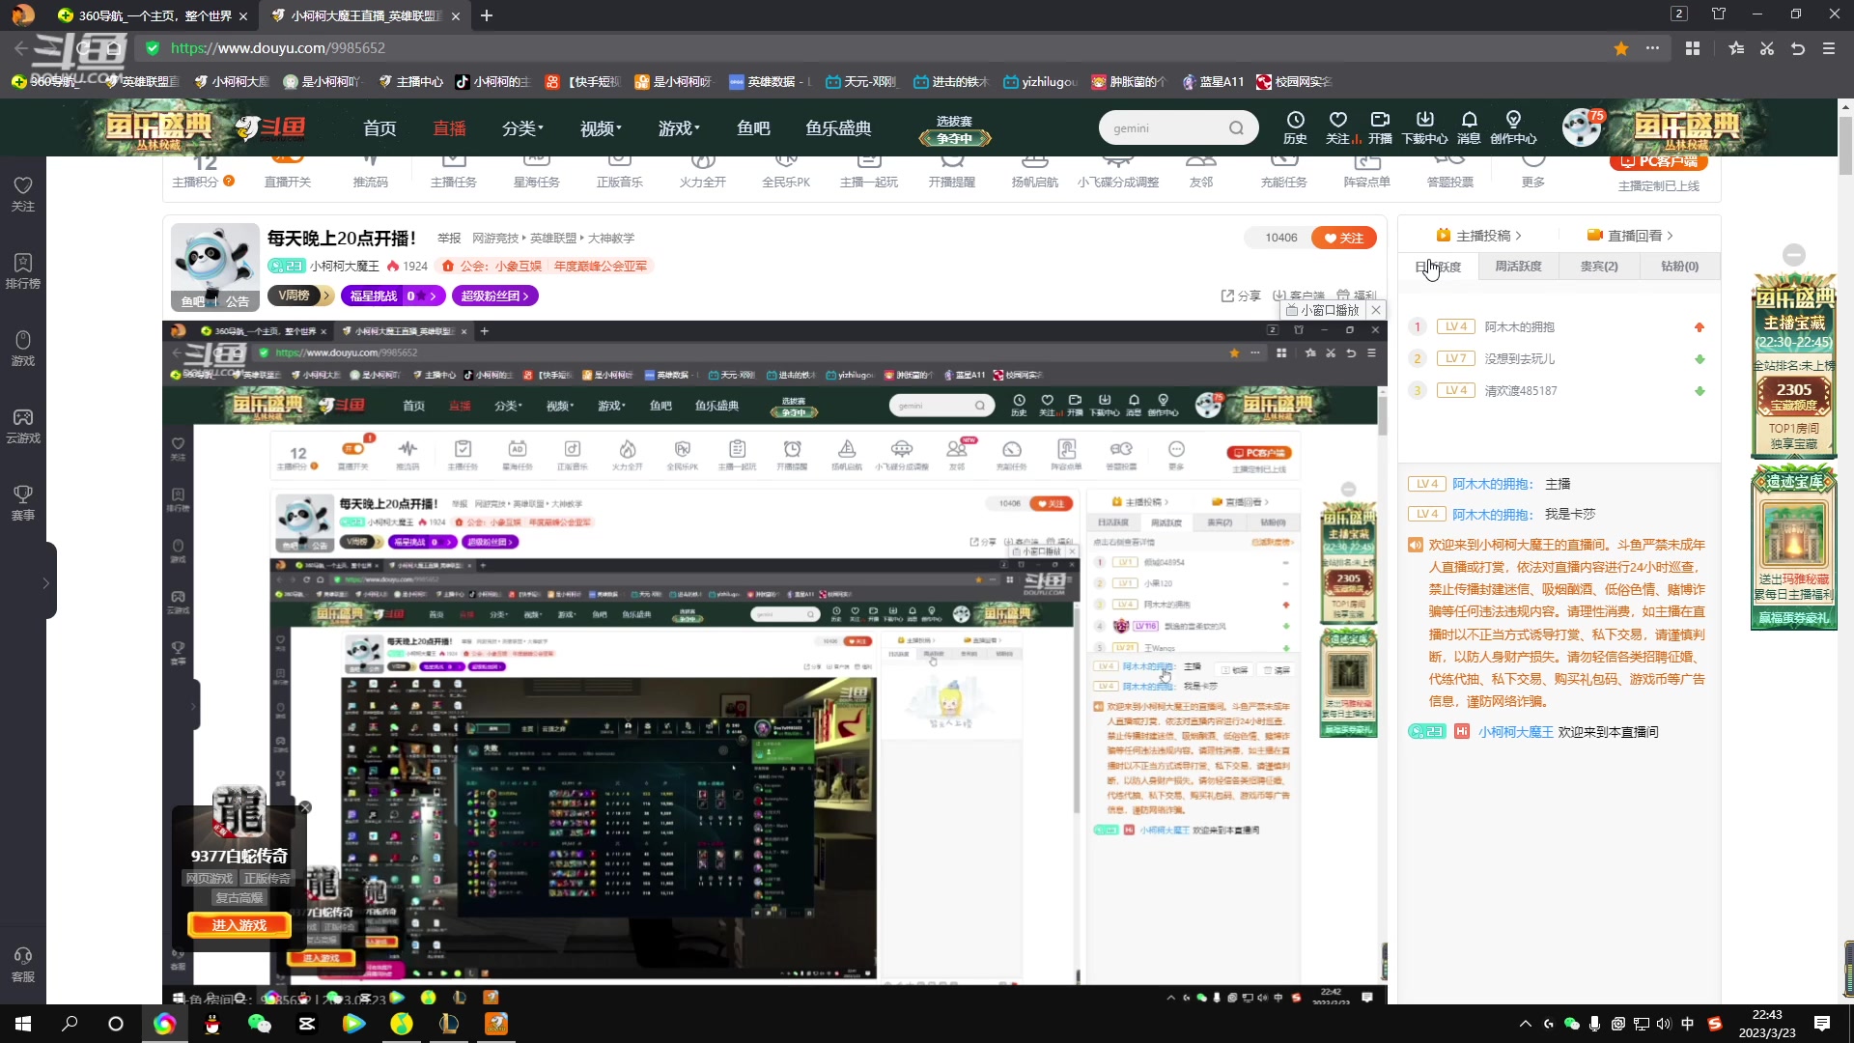Expand the 分类 dropdown in nav bar

522,128
